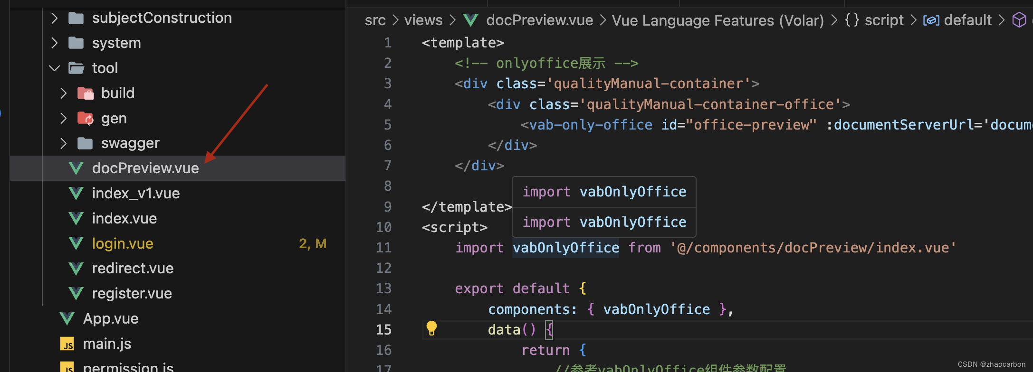Click the swagger folder icon
Viewport: 1033px width, 372px height.
pos(85,143)
